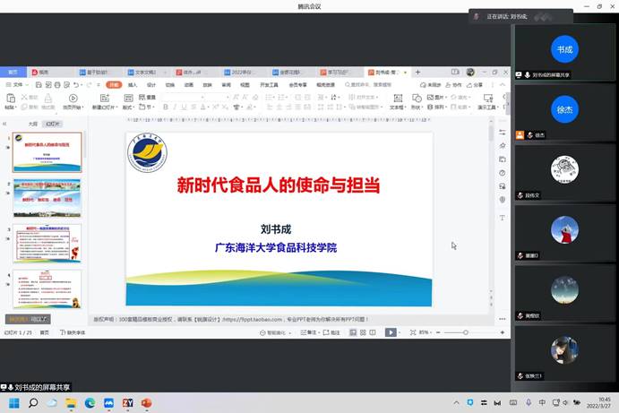Switch to the 设计 ribbon tab
The image size is (619, 413).
151,85
